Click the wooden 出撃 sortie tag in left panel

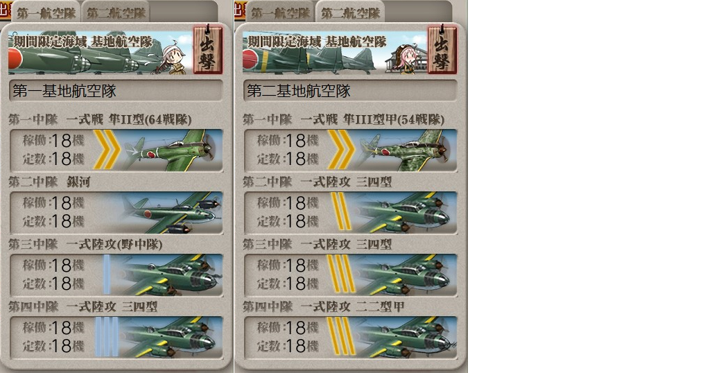click(x=207, y=50)
